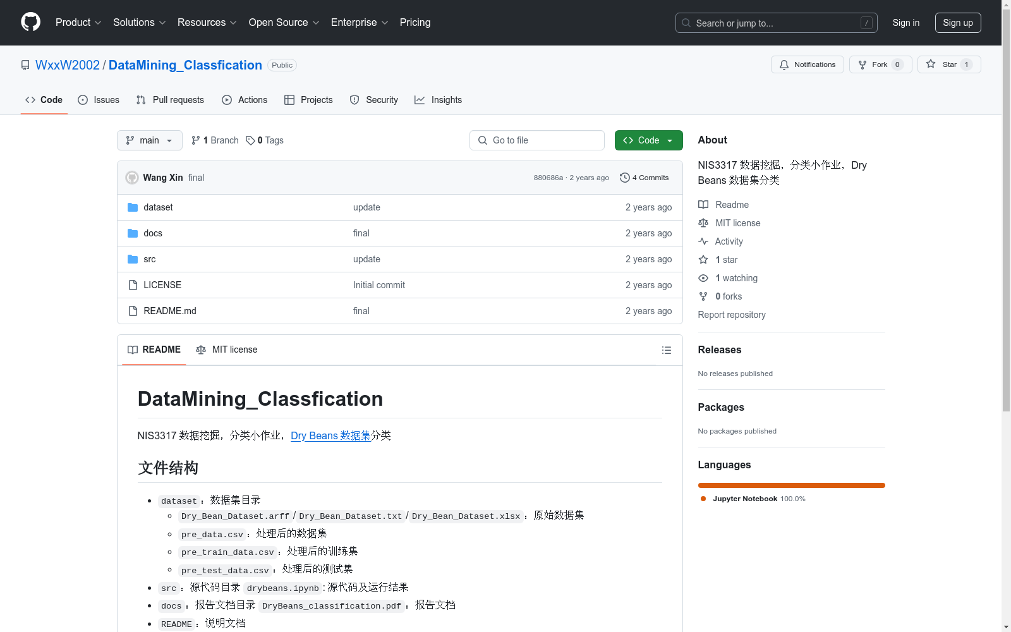Open the Packages heading link

pos(721,408)
